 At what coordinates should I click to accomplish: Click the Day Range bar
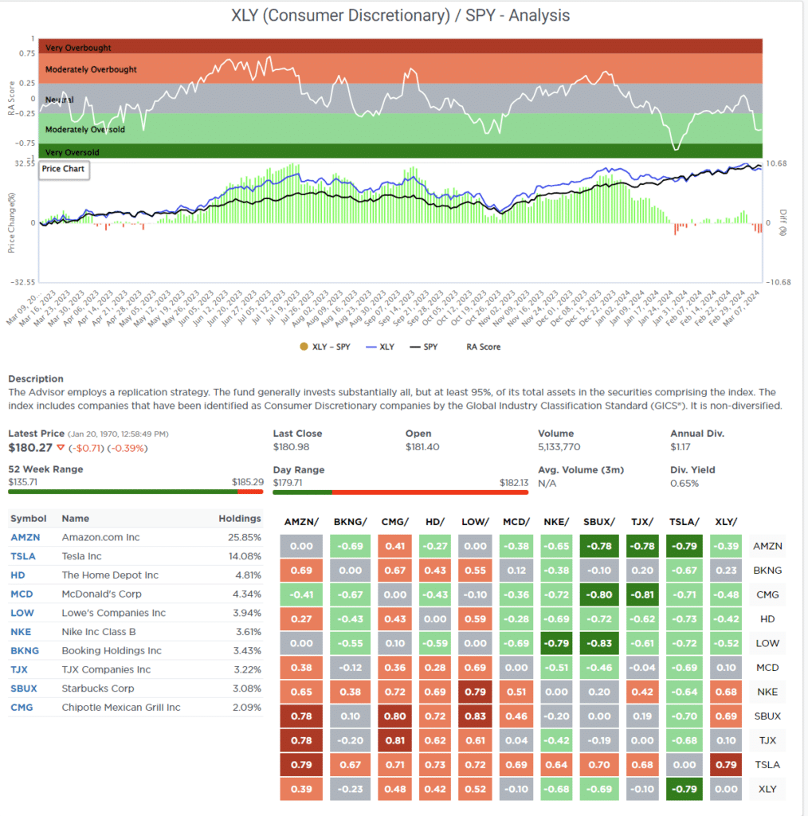click(x=401, y=492)
